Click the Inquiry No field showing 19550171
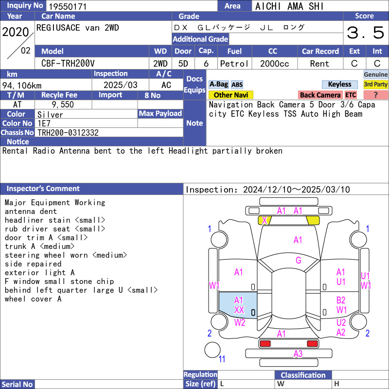This screenshot has width=389, height=389. pos(131,6)
